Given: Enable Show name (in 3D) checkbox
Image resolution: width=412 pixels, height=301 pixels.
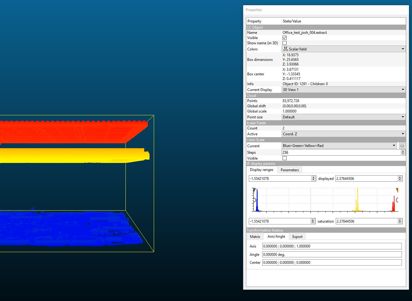Looking at the screenshot, I should pos(284,43).
